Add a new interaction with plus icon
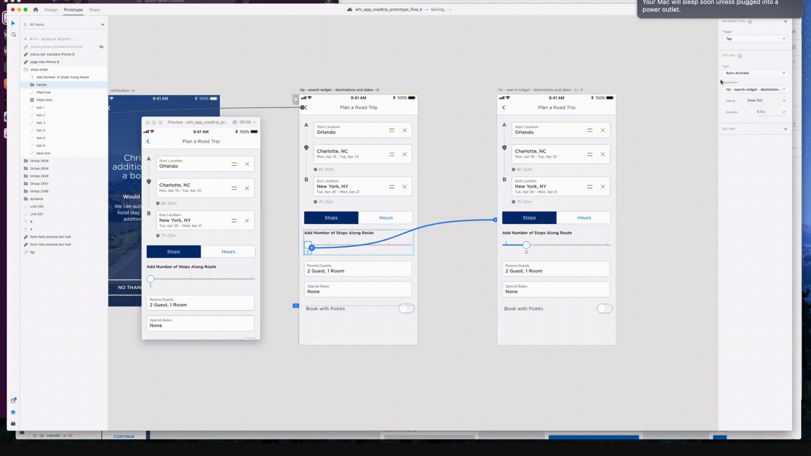 pyautogui.click(x=786, y=21)
